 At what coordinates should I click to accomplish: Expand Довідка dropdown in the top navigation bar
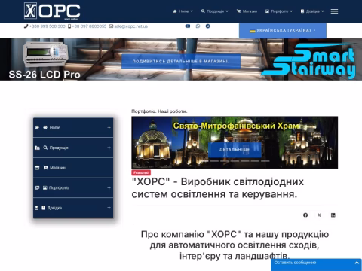click(x=312, y=11)
